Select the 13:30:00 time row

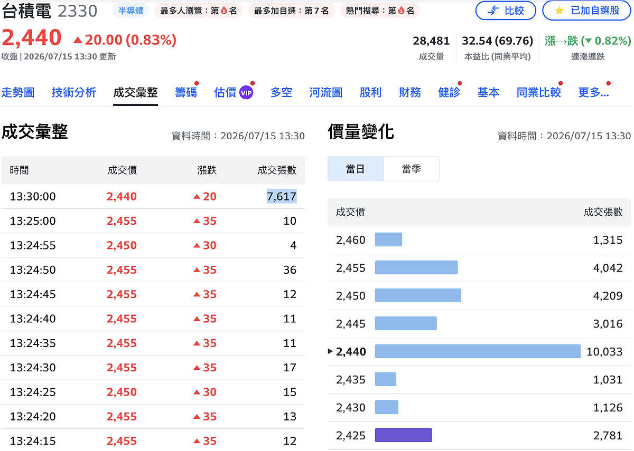(153, 196)
